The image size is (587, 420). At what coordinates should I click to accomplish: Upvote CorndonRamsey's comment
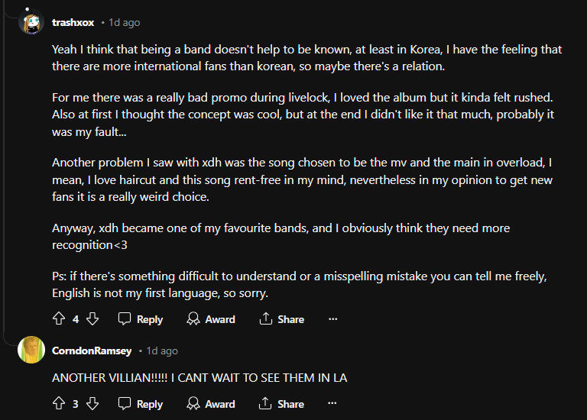[59, 404]
